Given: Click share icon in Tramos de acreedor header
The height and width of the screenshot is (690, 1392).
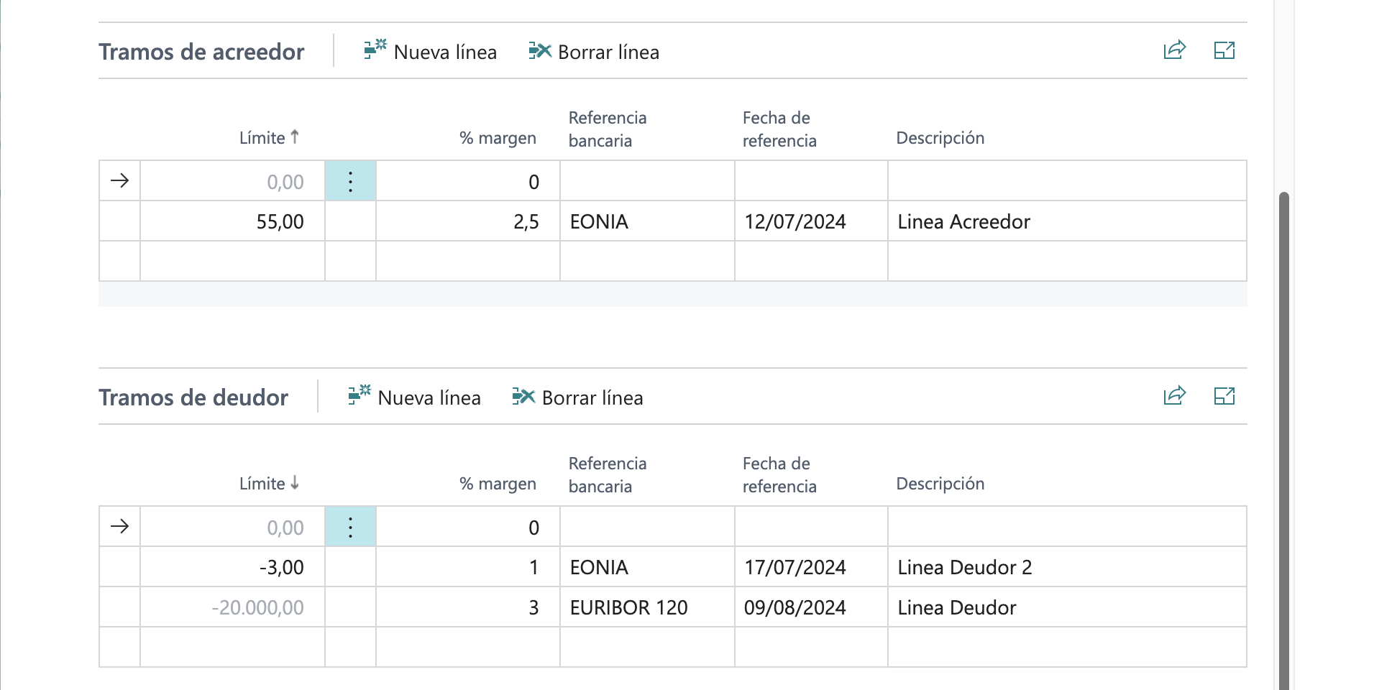Looking at the screenshot, I should (1174, 50).
